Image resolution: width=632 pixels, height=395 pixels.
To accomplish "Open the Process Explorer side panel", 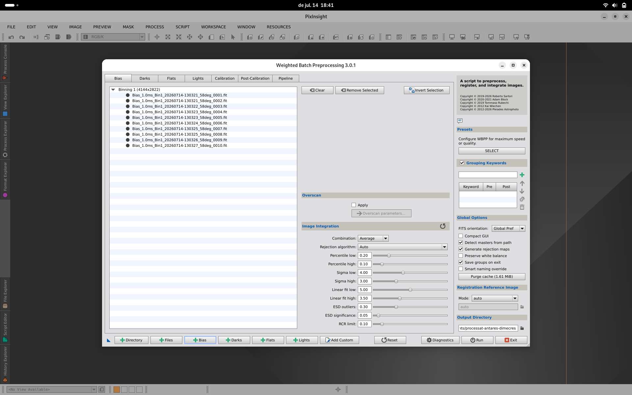I will [5, 139].
